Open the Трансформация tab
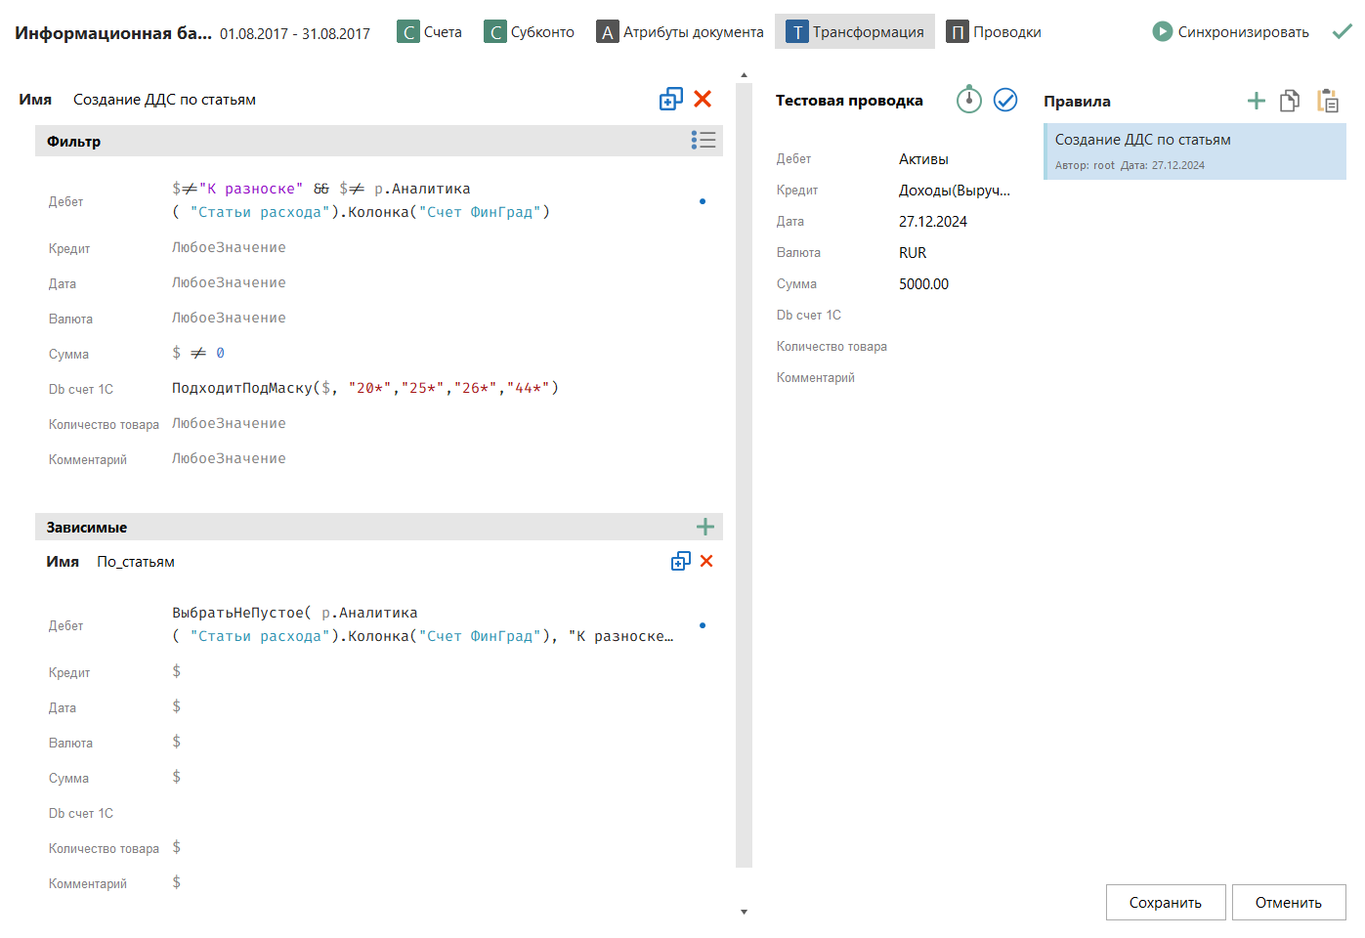This screenshot has height=938, width=1365. click(x=855, y=32)
